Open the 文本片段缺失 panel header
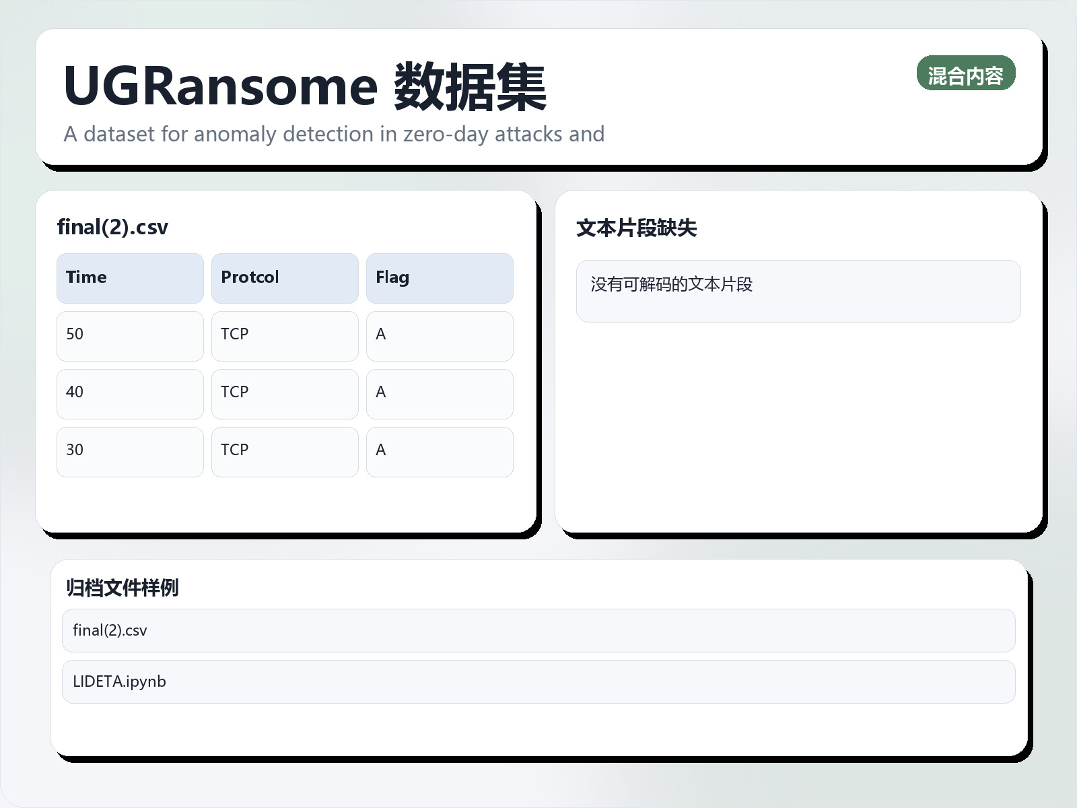The width and height of the screenshot is (1077, 808). (638, 228)
